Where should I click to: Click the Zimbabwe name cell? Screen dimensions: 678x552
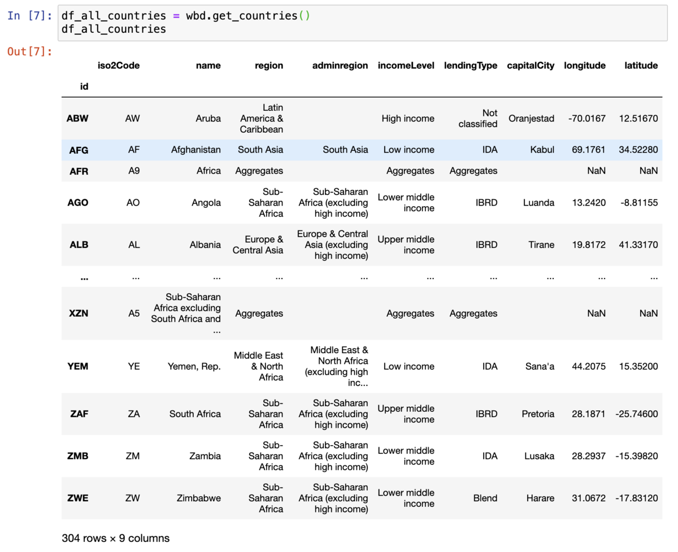(199, 498)
